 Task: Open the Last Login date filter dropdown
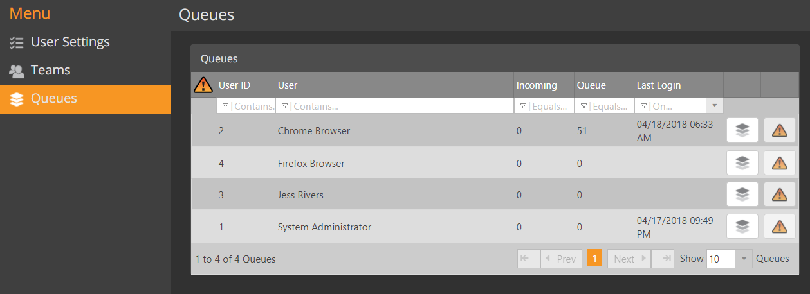coord(715,105)
